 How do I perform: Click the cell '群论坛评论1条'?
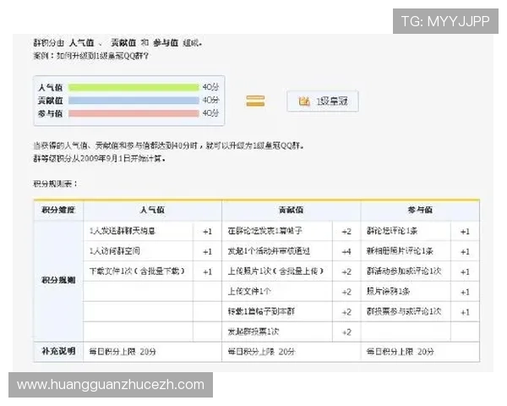coord(406,231)
